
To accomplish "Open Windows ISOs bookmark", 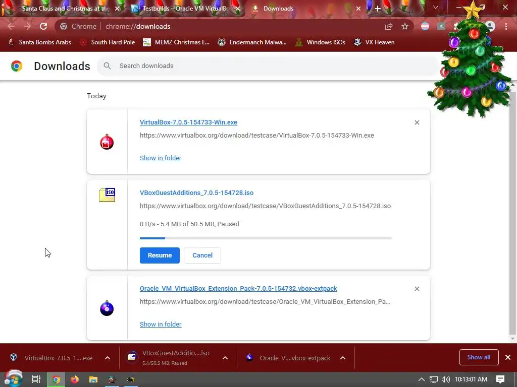I will [320, 42].
